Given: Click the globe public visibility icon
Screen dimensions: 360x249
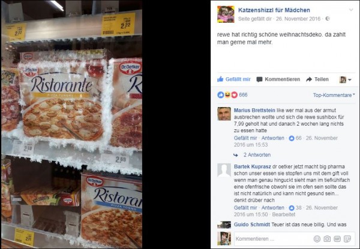Looking at the screenshot, I should (x=328, y=19).
